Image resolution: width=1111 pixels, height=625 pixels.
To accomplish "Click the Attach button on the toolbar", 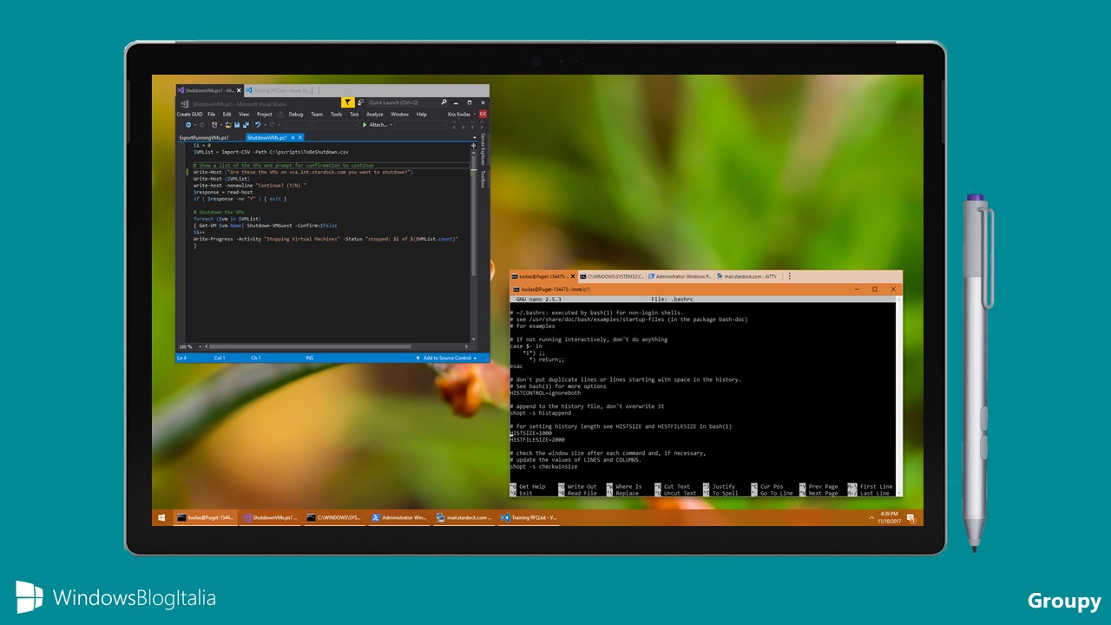I will point(372,125).
